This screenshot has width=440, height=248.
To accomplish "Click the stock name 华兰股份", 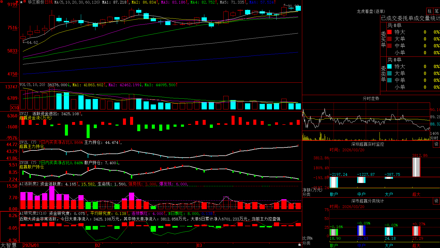I will (36, 2).
